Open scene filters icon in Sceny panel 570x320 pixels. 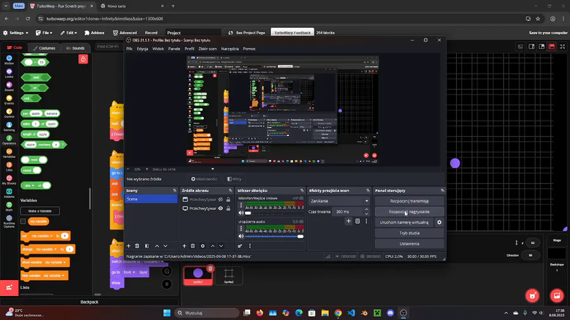coord(147,246)
